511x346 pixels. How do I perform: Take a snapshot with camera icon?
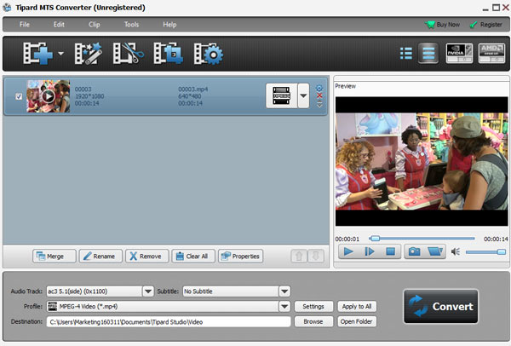click(414, 251)
